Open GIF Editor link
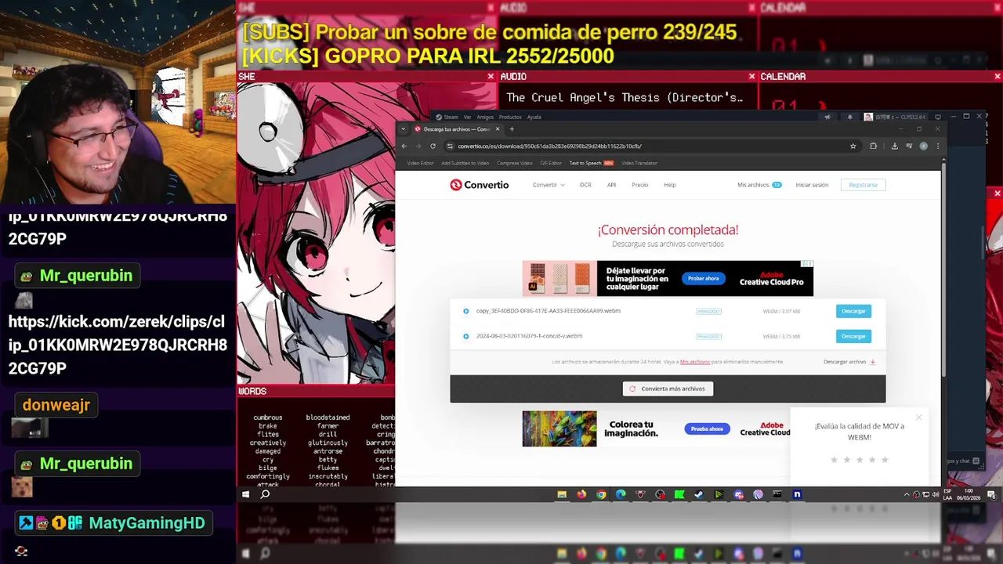Viewport: 1003px width, 564px height. pos(551,163)
